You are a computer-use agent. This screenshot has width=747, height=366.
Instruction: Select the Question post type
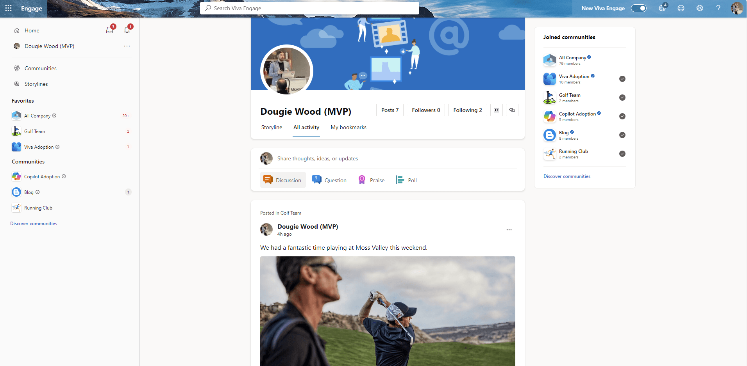click(x=329, y=180)
